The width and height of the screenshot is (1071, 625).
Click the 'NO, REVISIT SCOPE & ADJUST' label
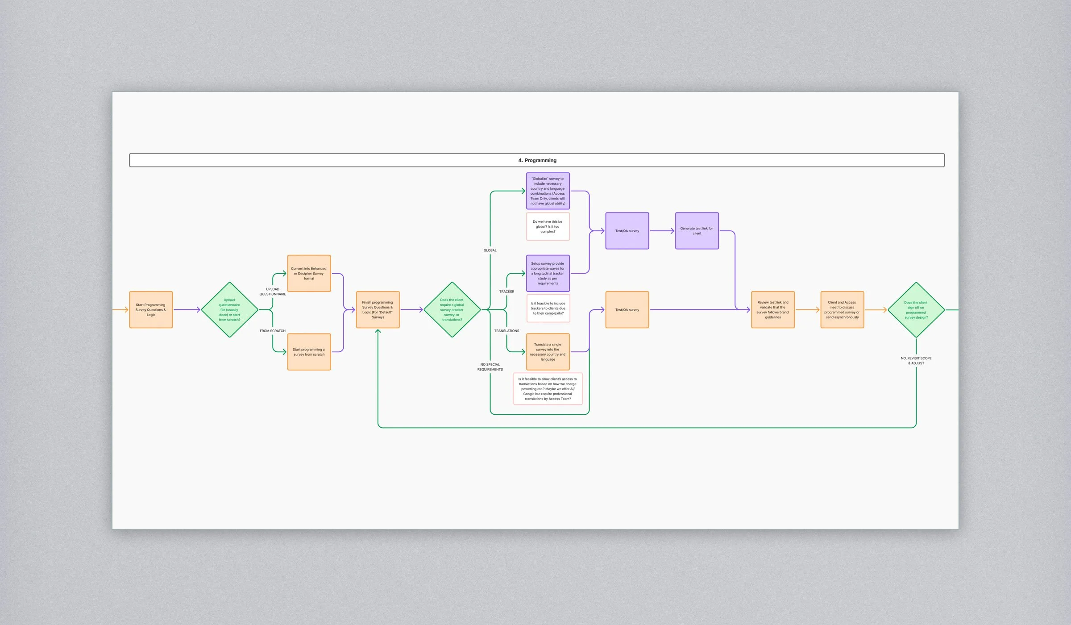tap(916, 361)
